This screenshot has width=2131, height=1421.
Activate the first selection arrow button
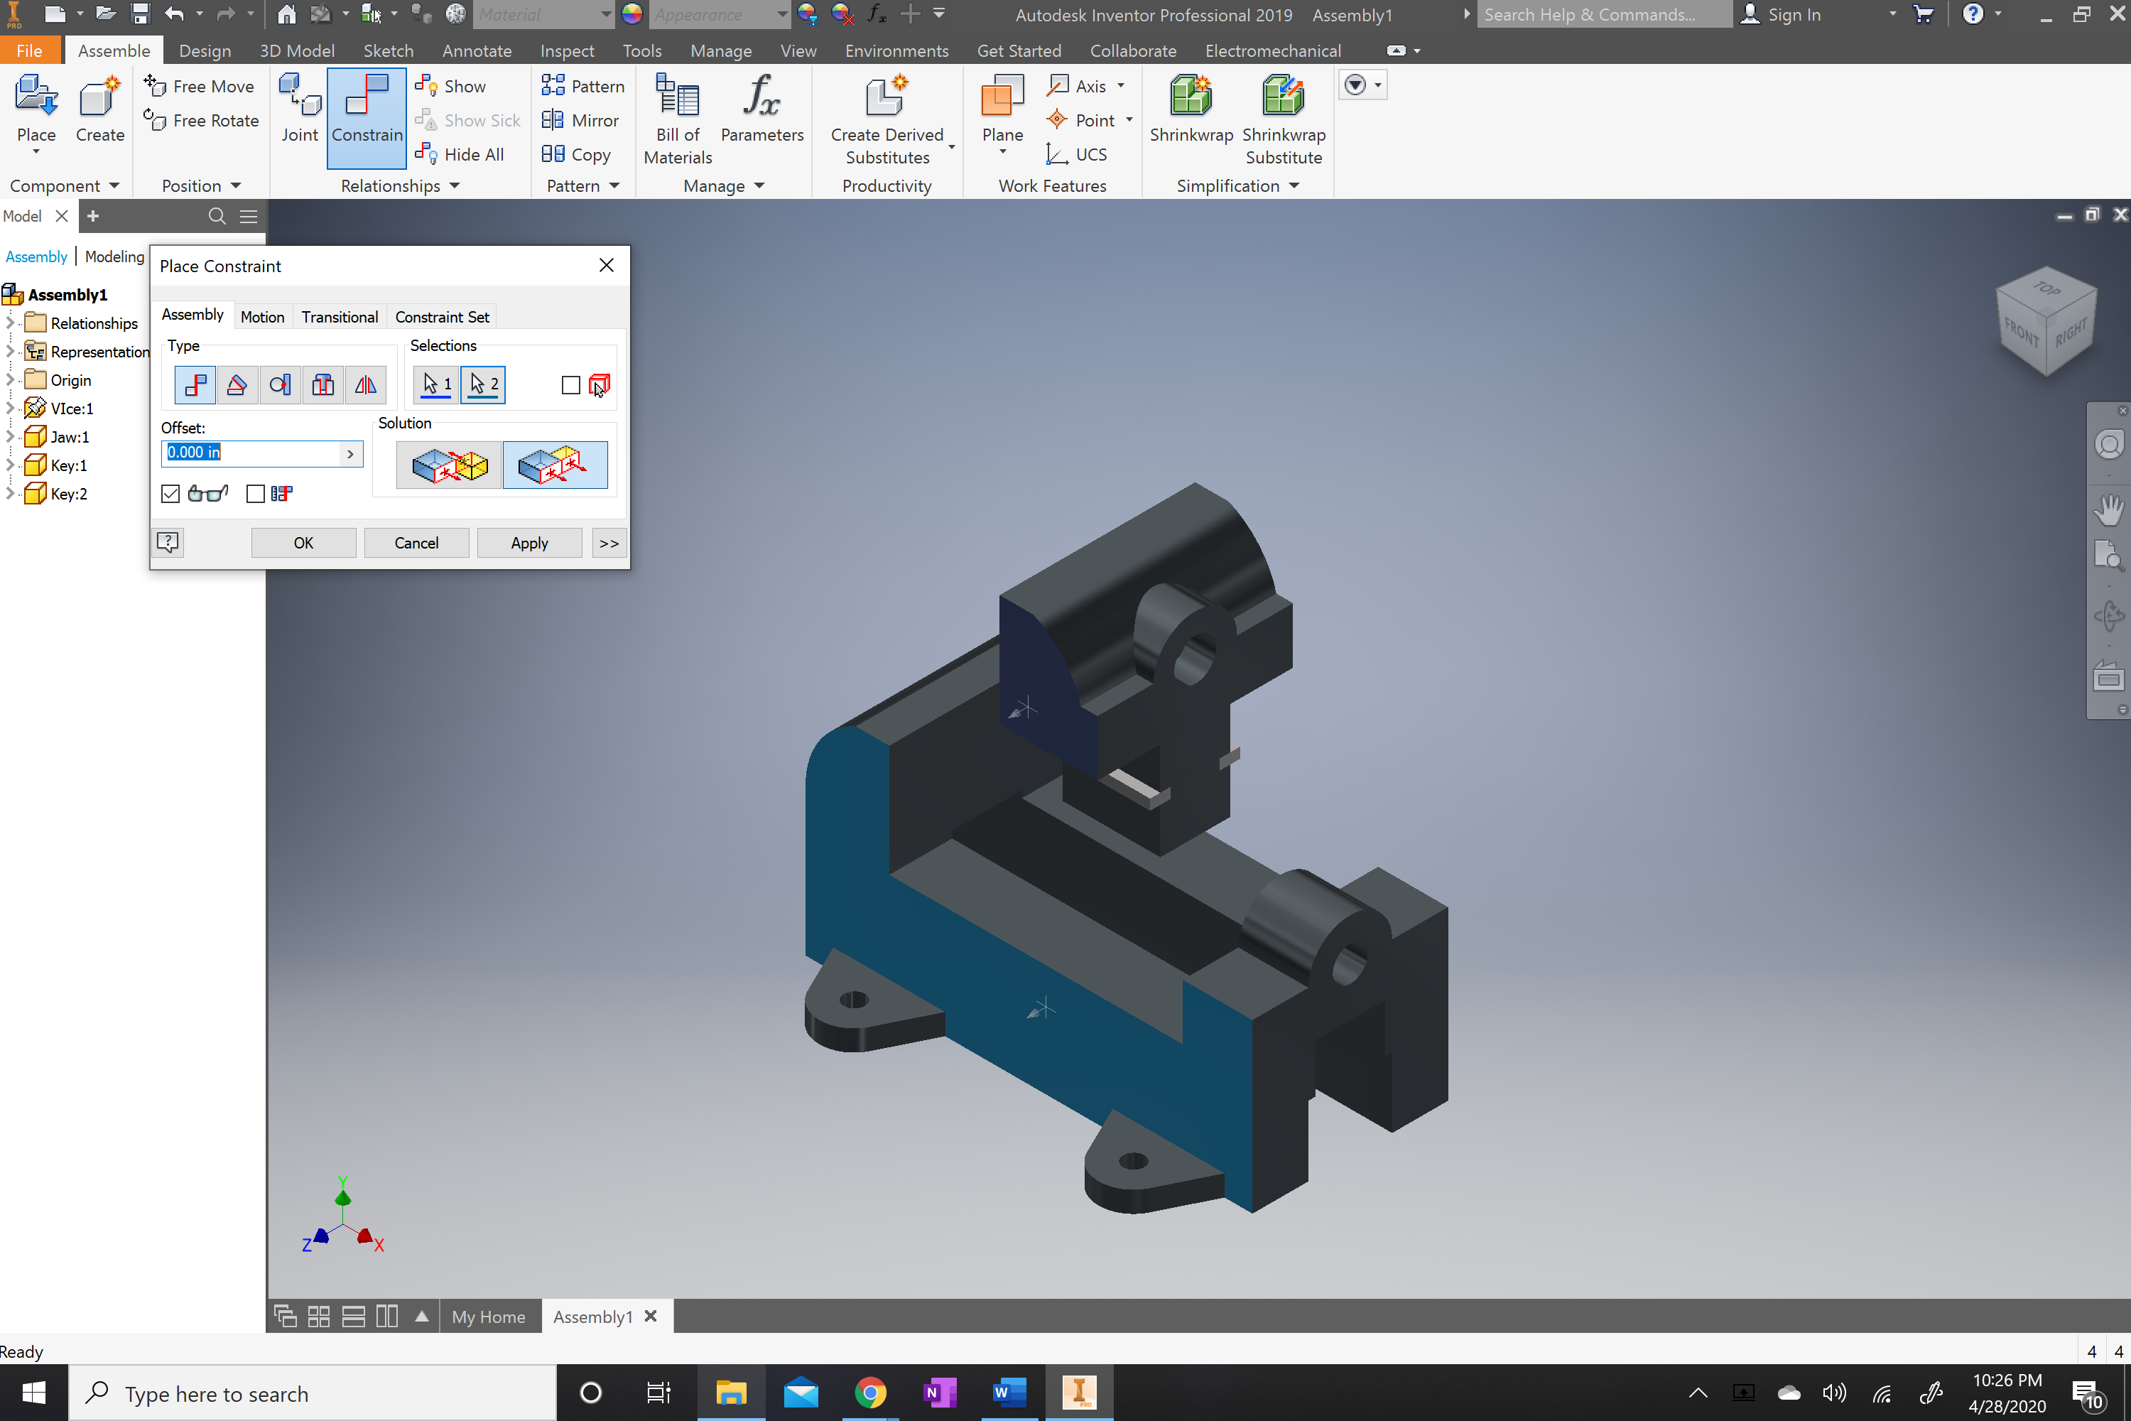[437, 385]
